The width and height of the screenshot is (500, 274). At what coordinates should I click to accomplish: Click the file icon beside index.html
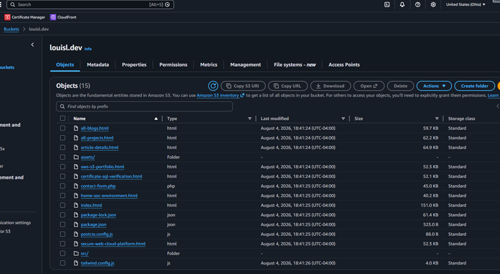76,205
